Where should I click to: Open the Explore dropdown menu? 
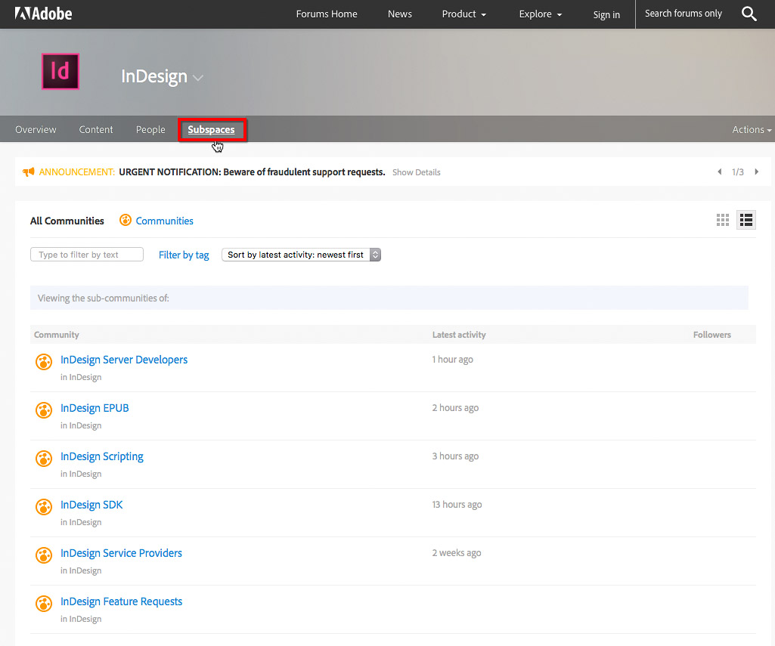click(x=540, y=14)
